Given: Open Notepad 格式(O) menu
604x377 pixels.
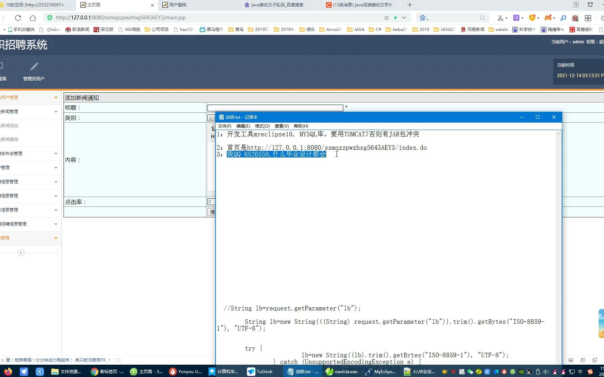Looking at the screenshot, I should (x=262, y=126).
